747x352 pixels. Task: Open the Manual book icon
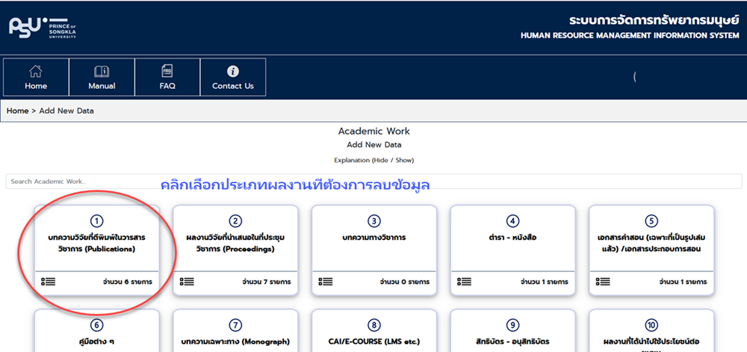(102, 72)
